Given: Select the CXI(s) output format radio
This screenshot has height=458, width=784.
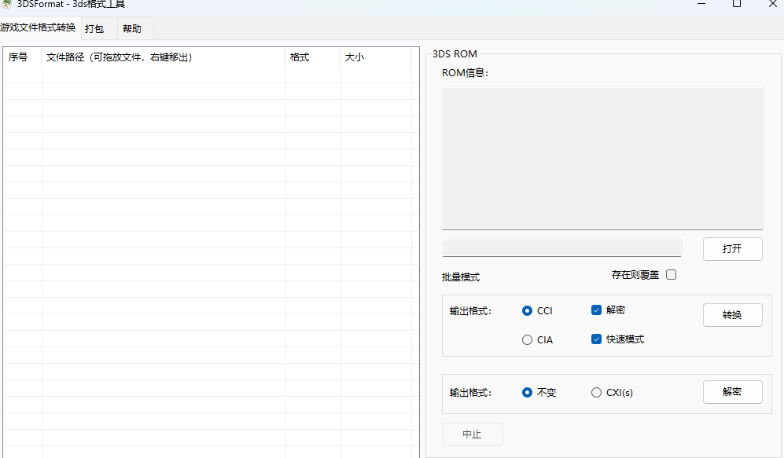Looking at the screenshot, I should coord(596,393).
